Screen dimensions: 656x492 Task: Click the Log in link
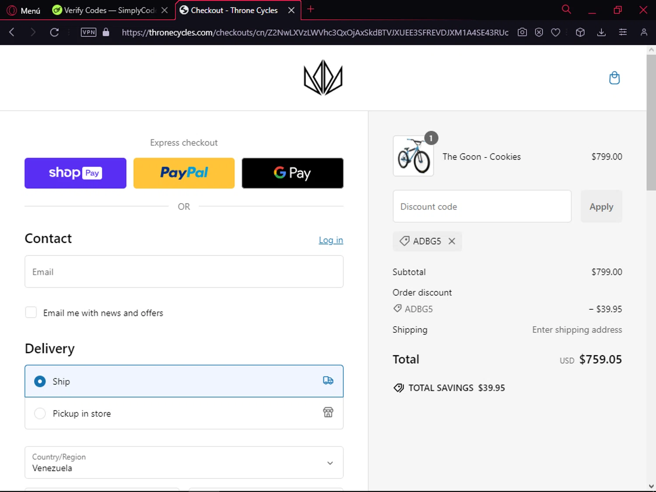(331, 240)
